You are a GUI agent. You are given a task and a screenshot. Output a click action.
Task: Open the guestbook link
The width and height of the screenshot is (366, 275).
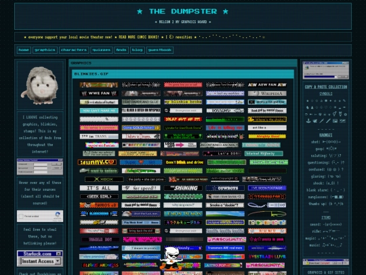coord(160,50)
